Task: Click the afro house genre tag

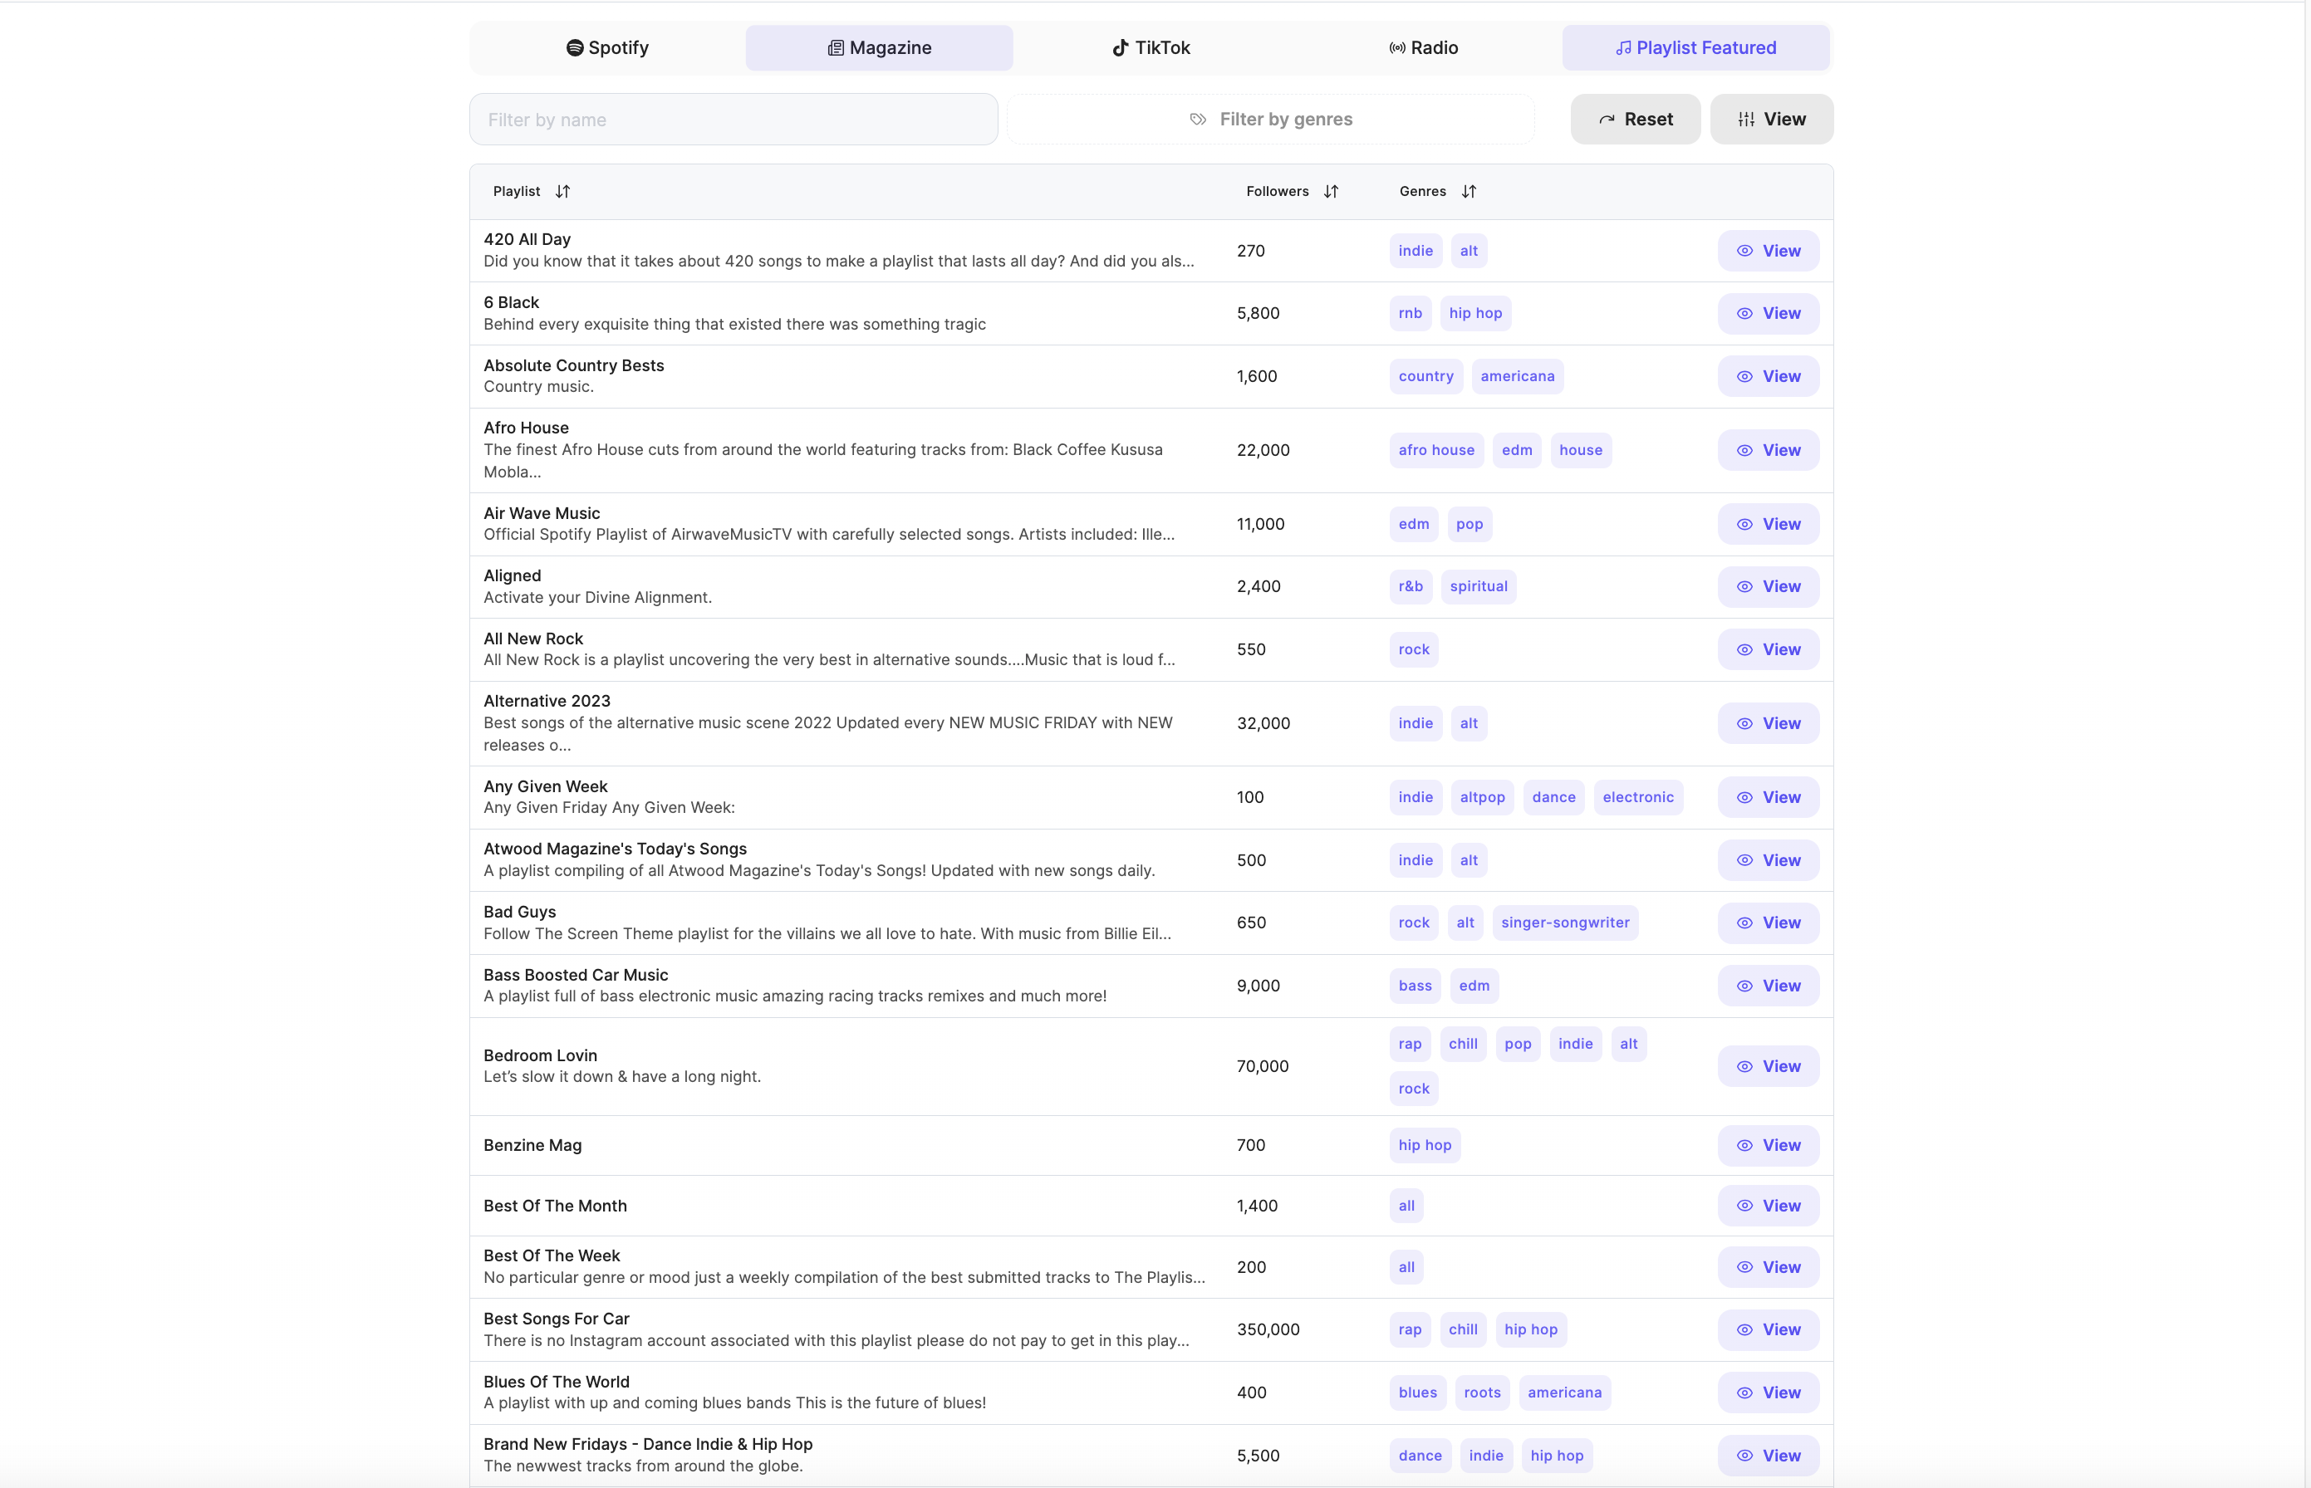Action: [x=1436, y=450]
